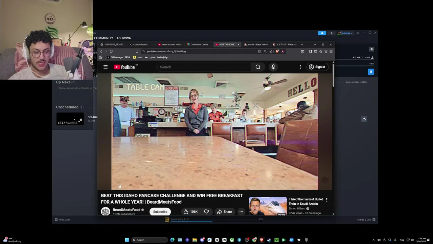This screenshot has height=244, width=433.
Task: Bookmark this page in Brave
Action: point(137,52)
